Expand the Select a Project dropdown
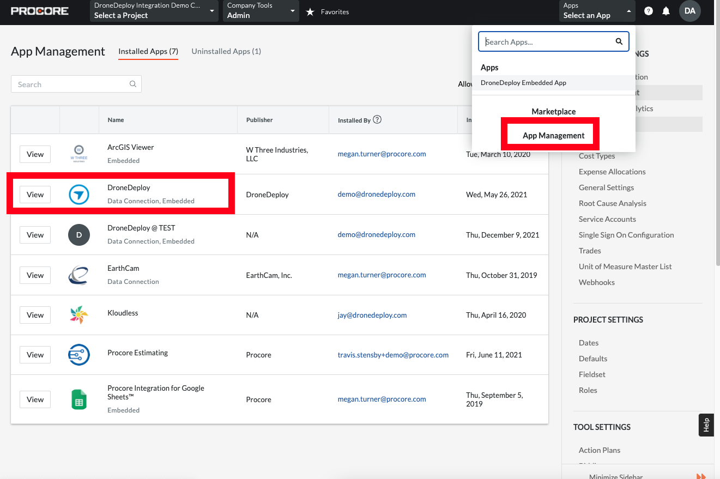 tap(154, 11)
